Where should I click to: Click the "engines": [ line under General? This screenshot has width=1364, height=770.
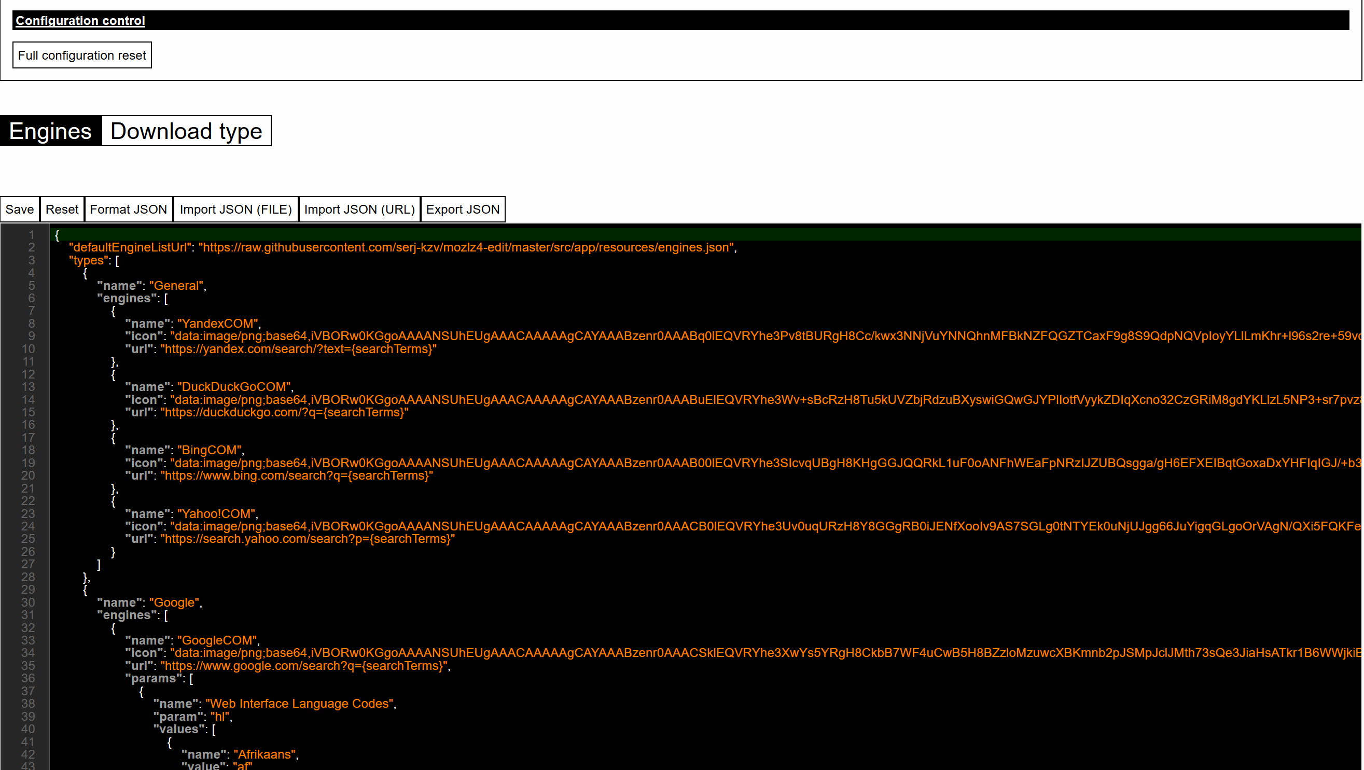[x=132, y=299]
